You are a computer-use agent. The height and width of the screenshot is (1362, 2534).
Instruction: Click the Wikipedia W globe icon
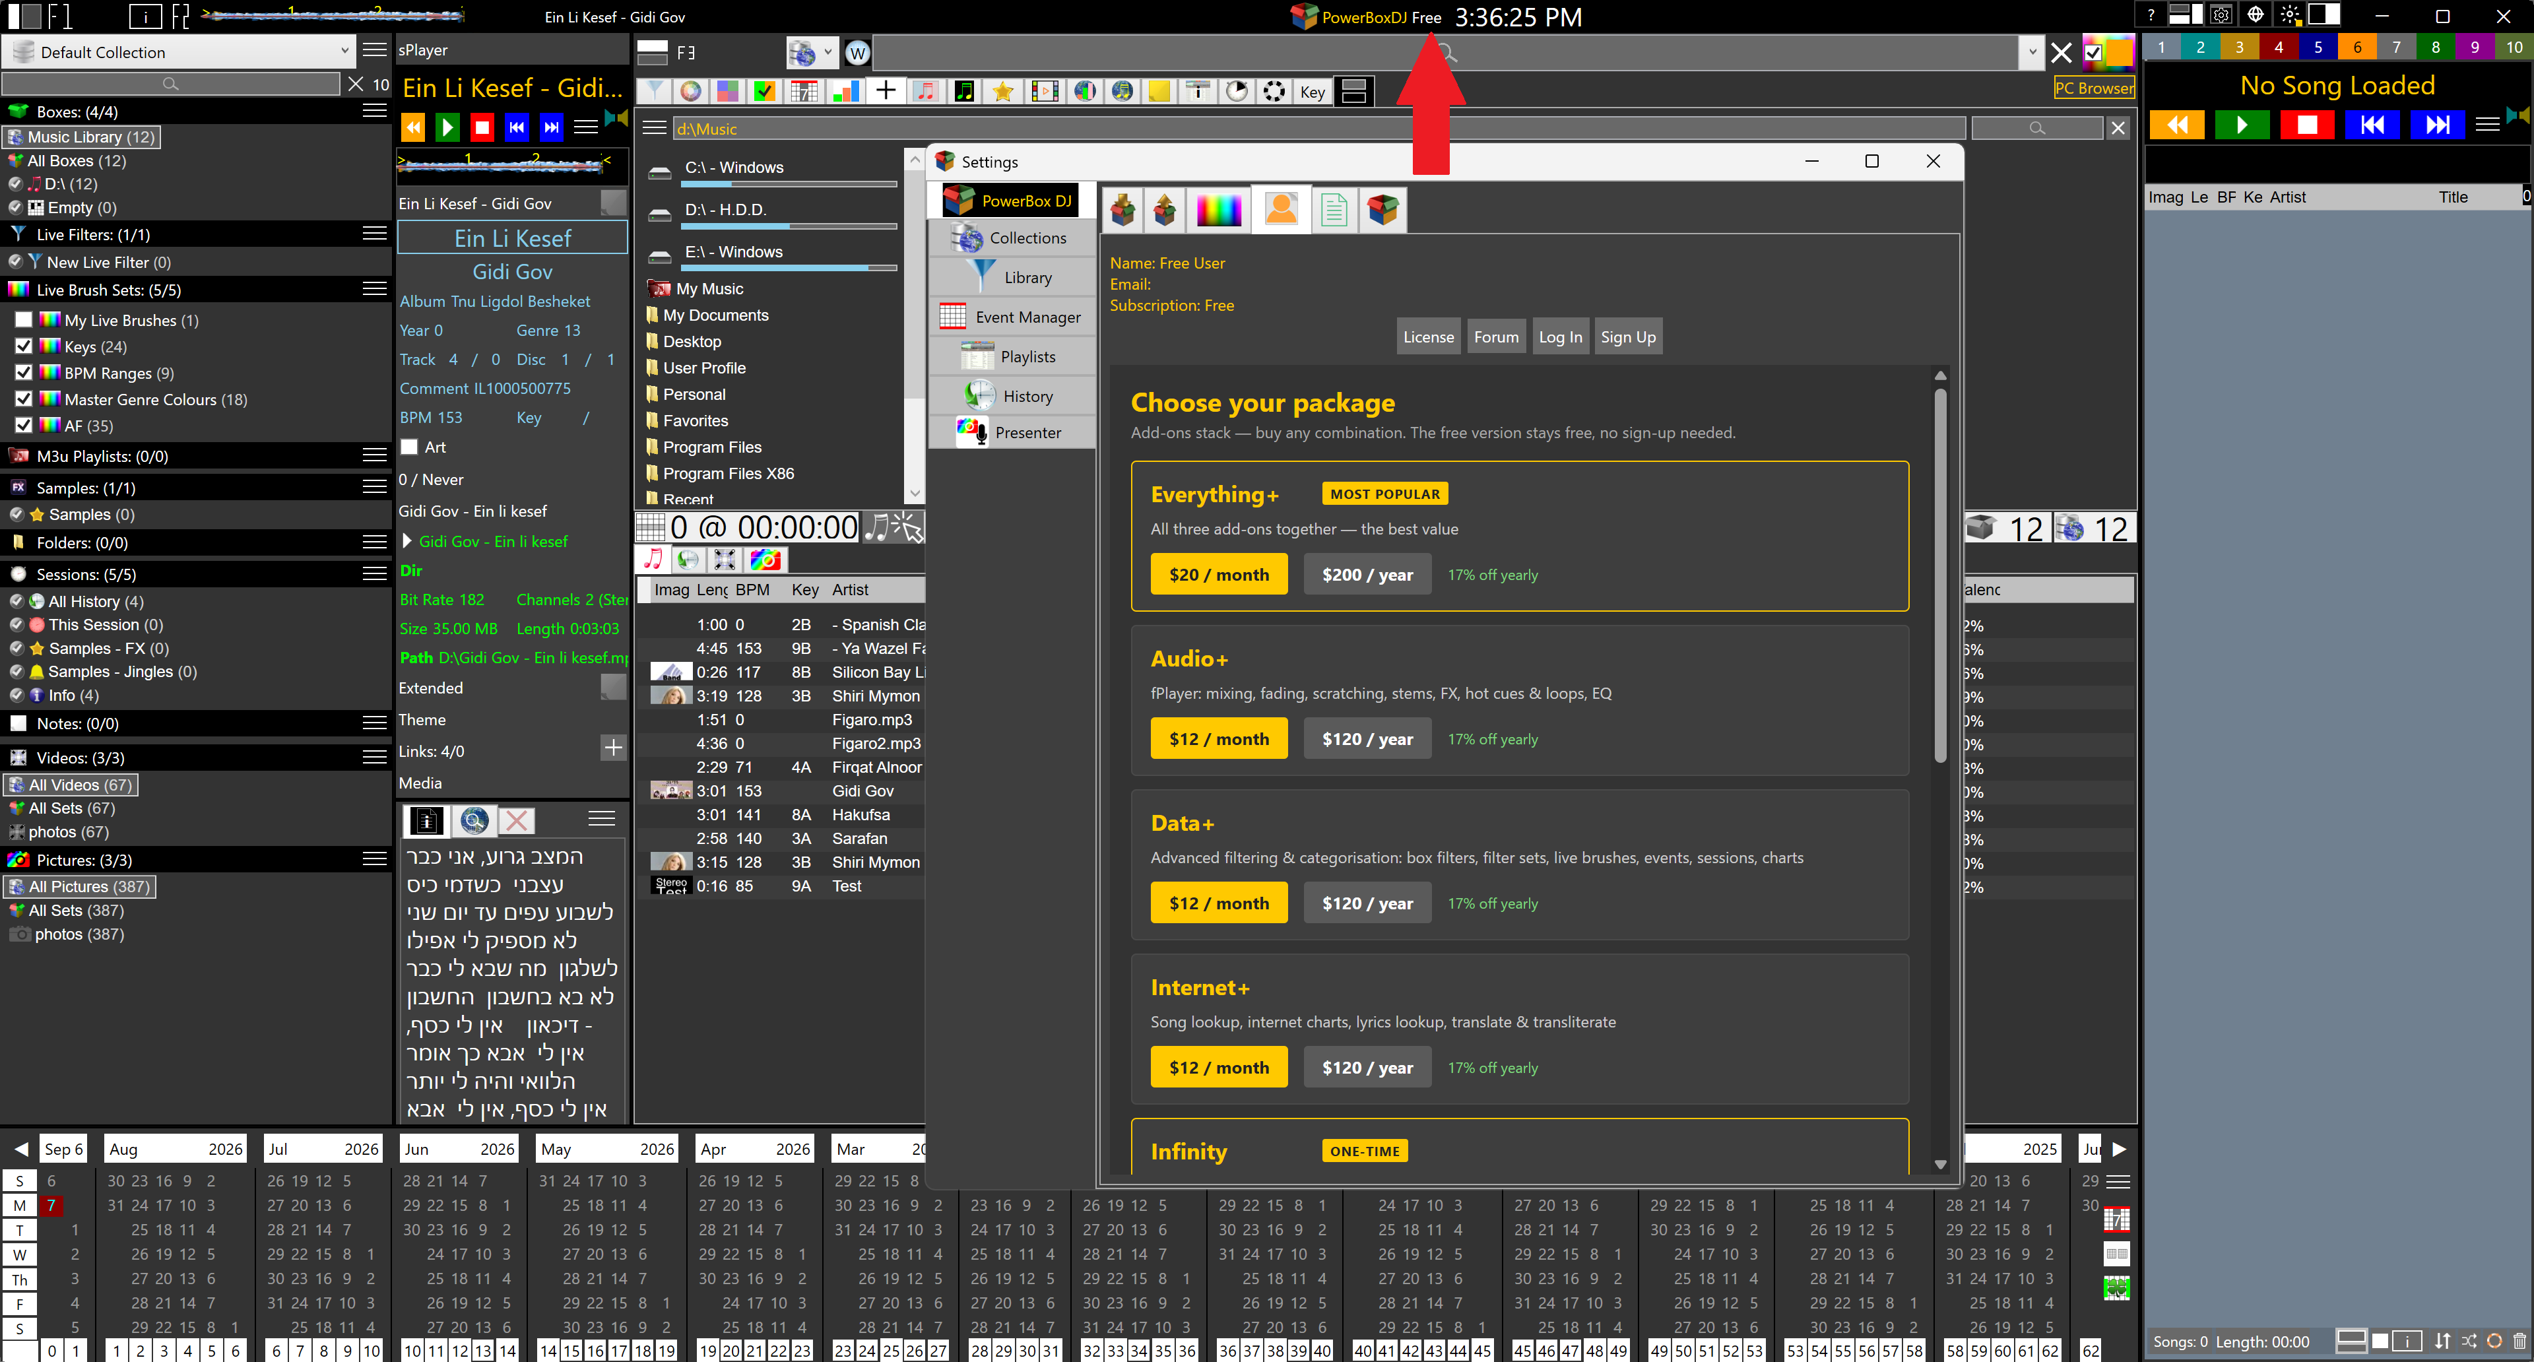857,53
